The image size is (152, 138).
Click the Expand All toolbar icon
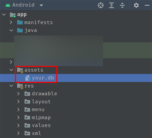tap(111, 5)
